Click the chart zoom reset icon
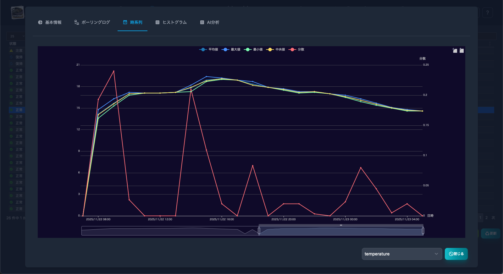The image size is (503, 274). 462,50
